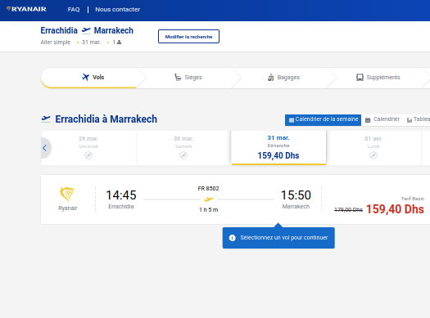Click the airplane icon in Vols tab

pos(85,77)
